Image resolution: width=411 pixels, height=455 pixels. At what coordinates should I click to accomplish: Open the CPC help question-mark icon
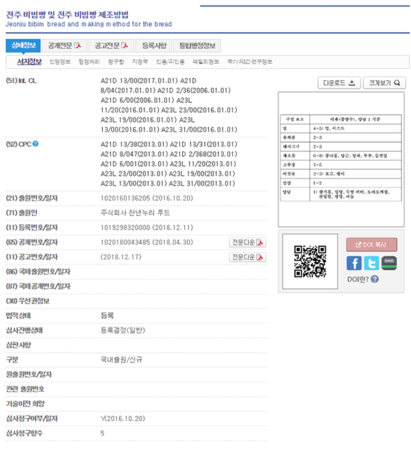click(35, 144)
